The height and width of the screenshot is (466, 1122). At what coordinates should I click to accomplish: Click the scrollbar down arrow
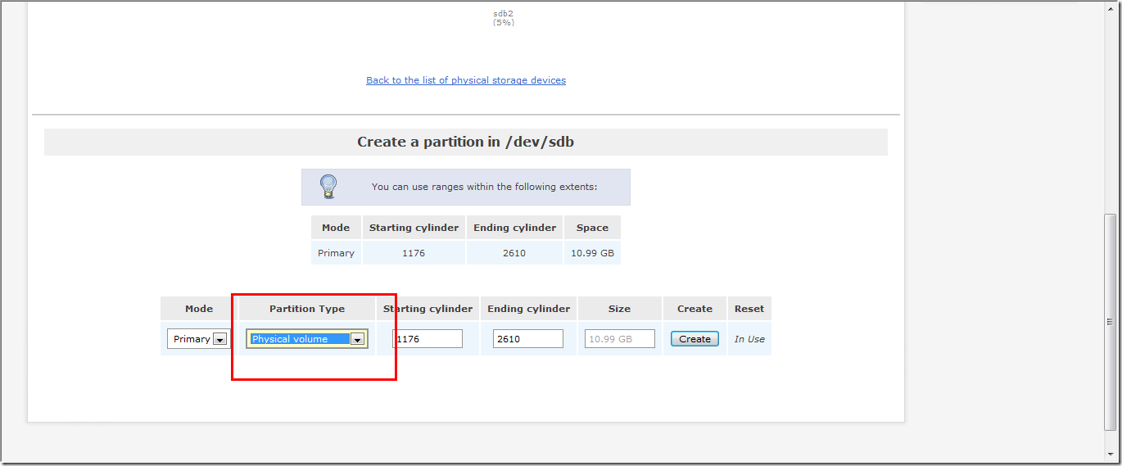coord(1110,455)
